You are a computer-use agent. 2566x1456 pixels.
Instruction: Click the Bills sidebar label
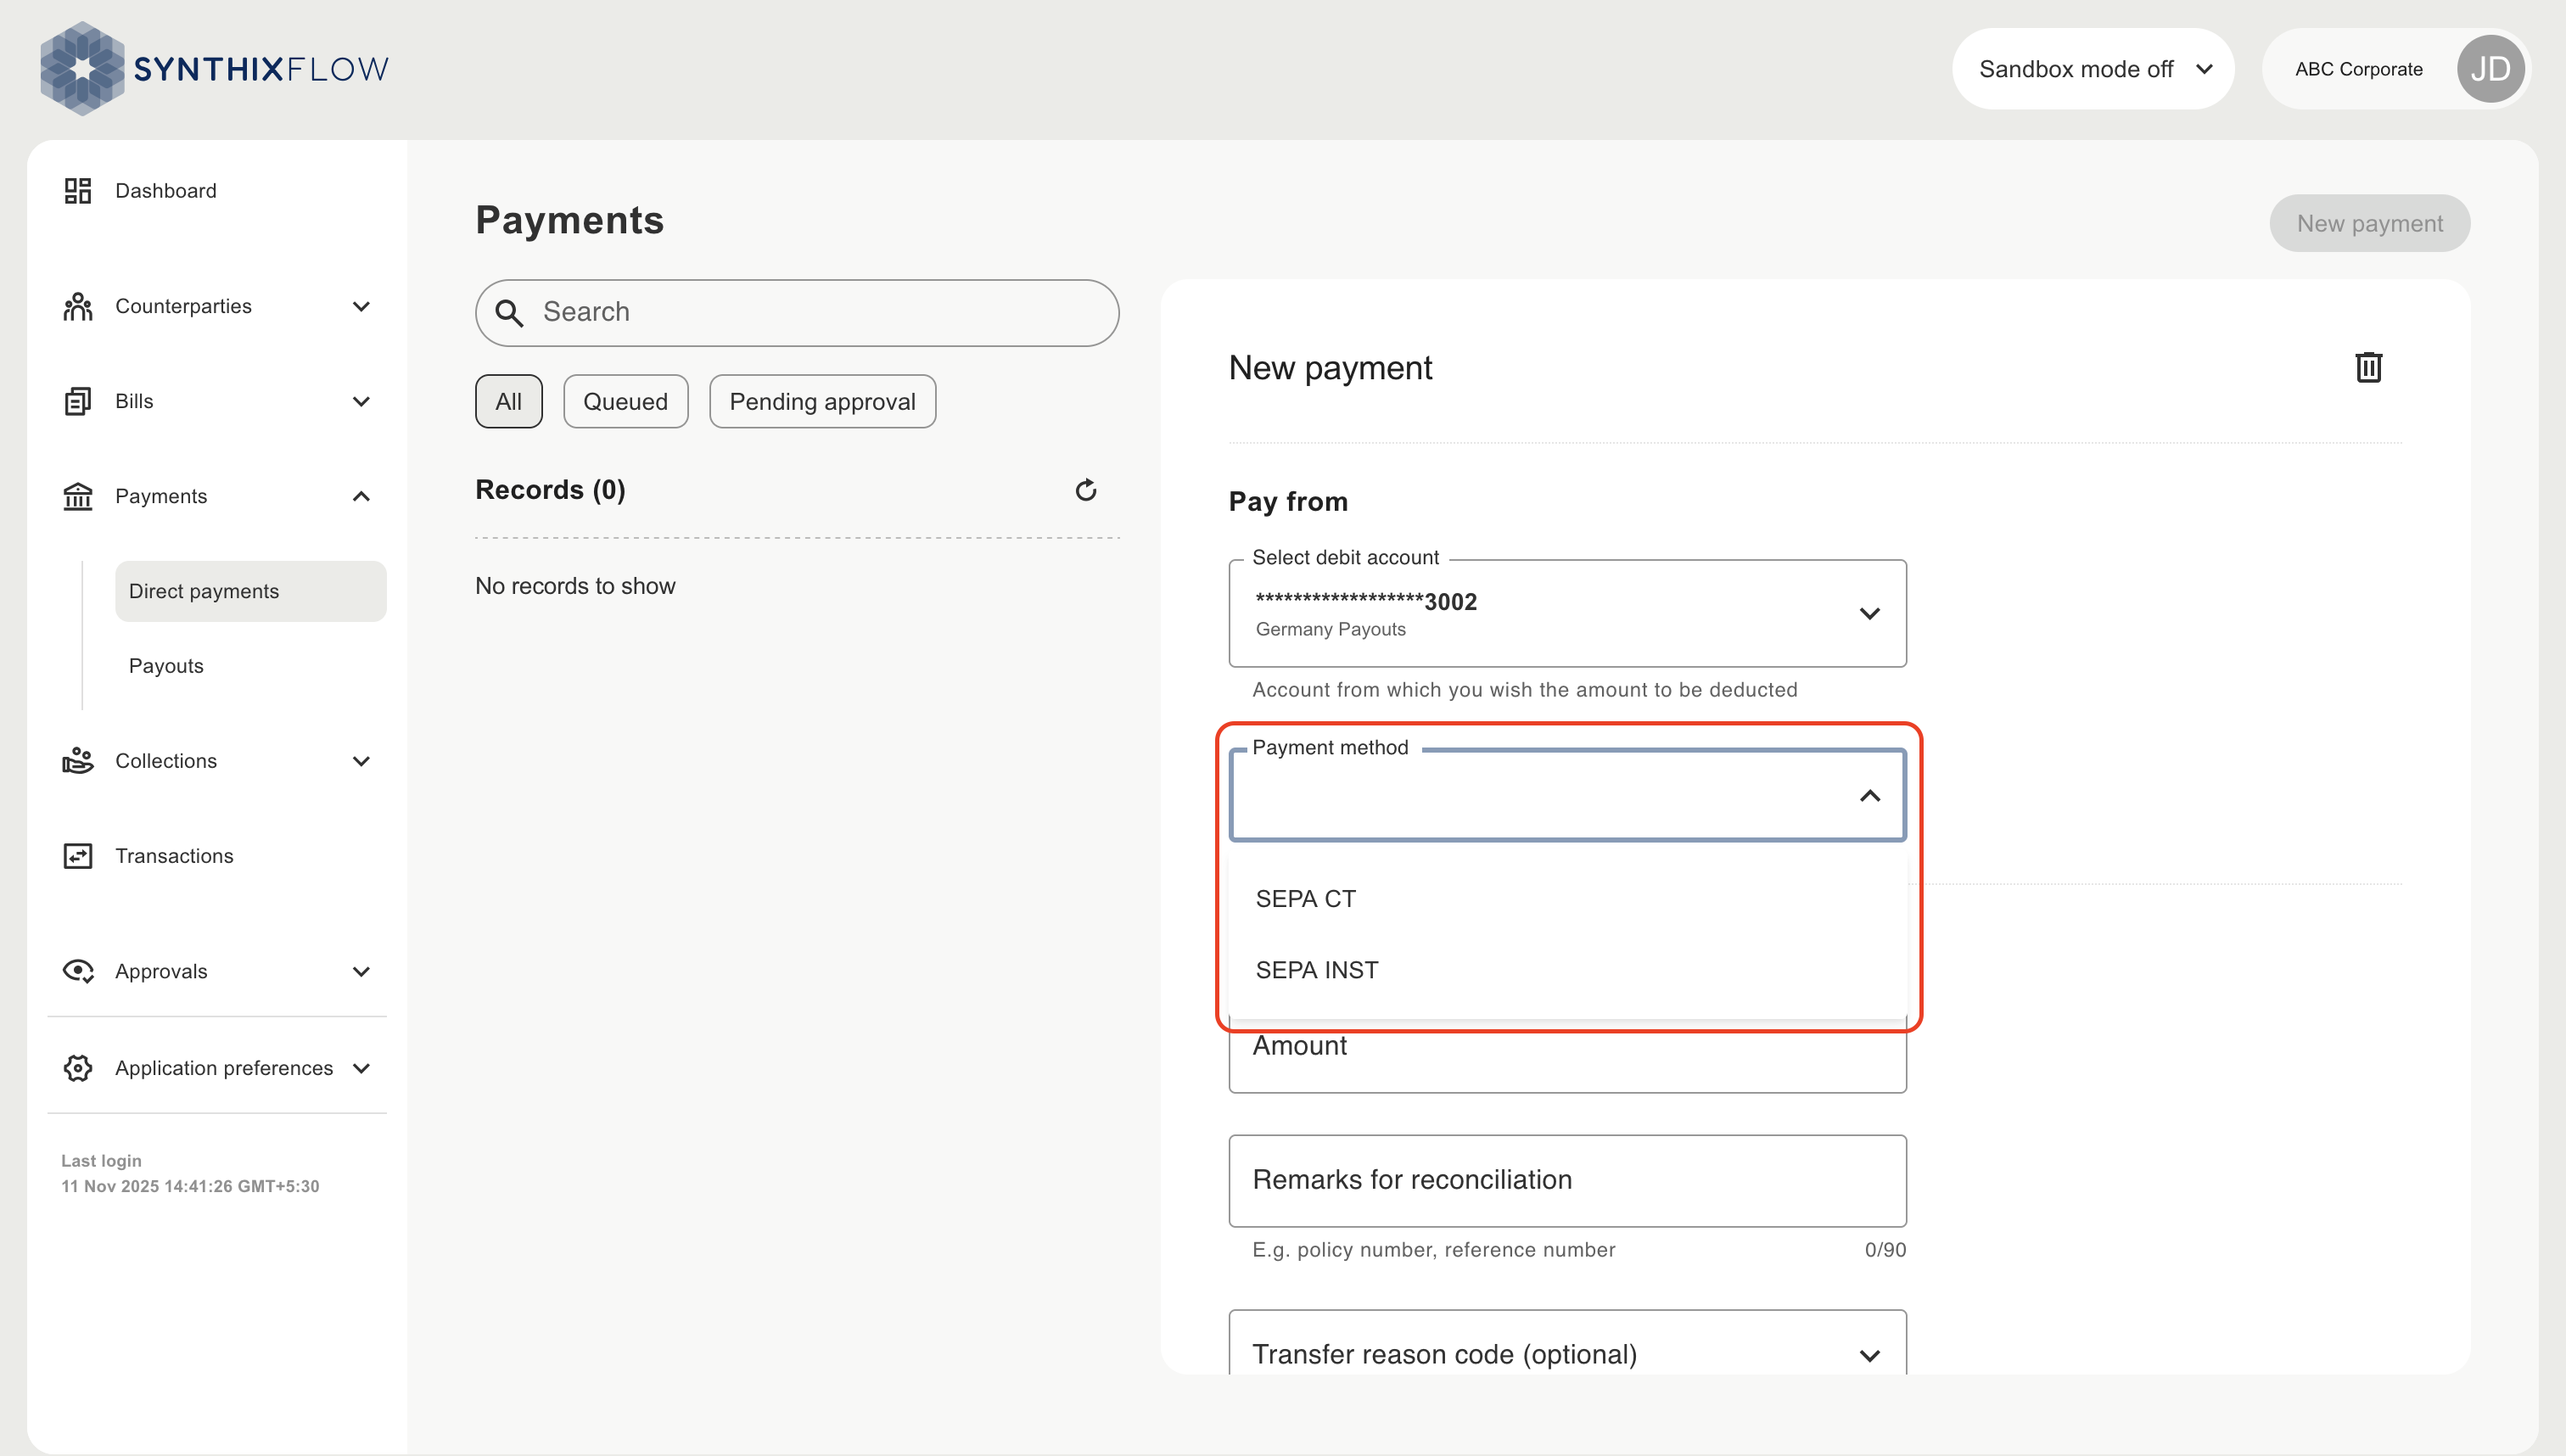pos(134,401)
